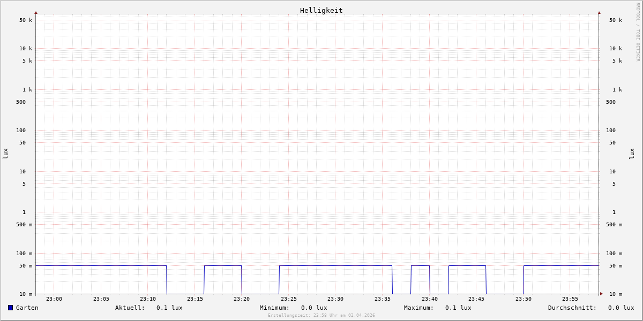
Task: Click the lux label on left axis
Action: tap(5, 154)
